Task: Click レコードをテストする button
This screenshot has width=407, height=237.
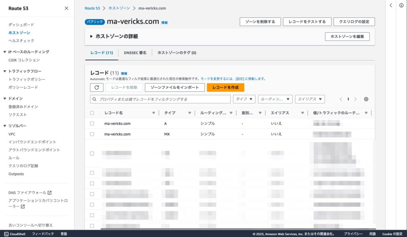Action: [307, 22]
